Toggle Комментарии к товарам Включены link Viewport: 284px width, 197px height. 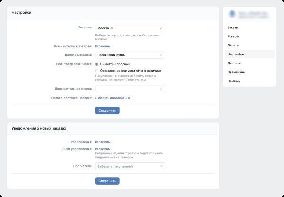tap(103, 46)
